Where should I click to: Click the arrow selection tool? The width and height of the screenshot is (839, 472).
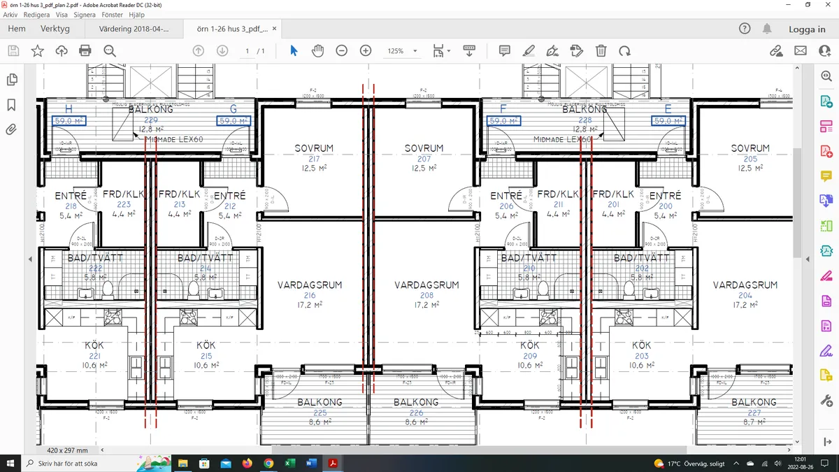[x=294, y=50]
